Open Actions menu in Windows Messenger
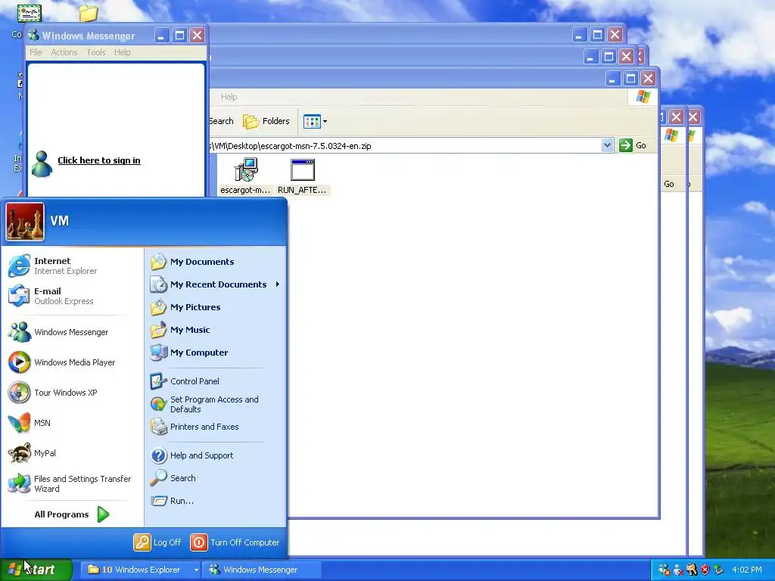Screen dimensions: 775x581 tap(64, 52)
